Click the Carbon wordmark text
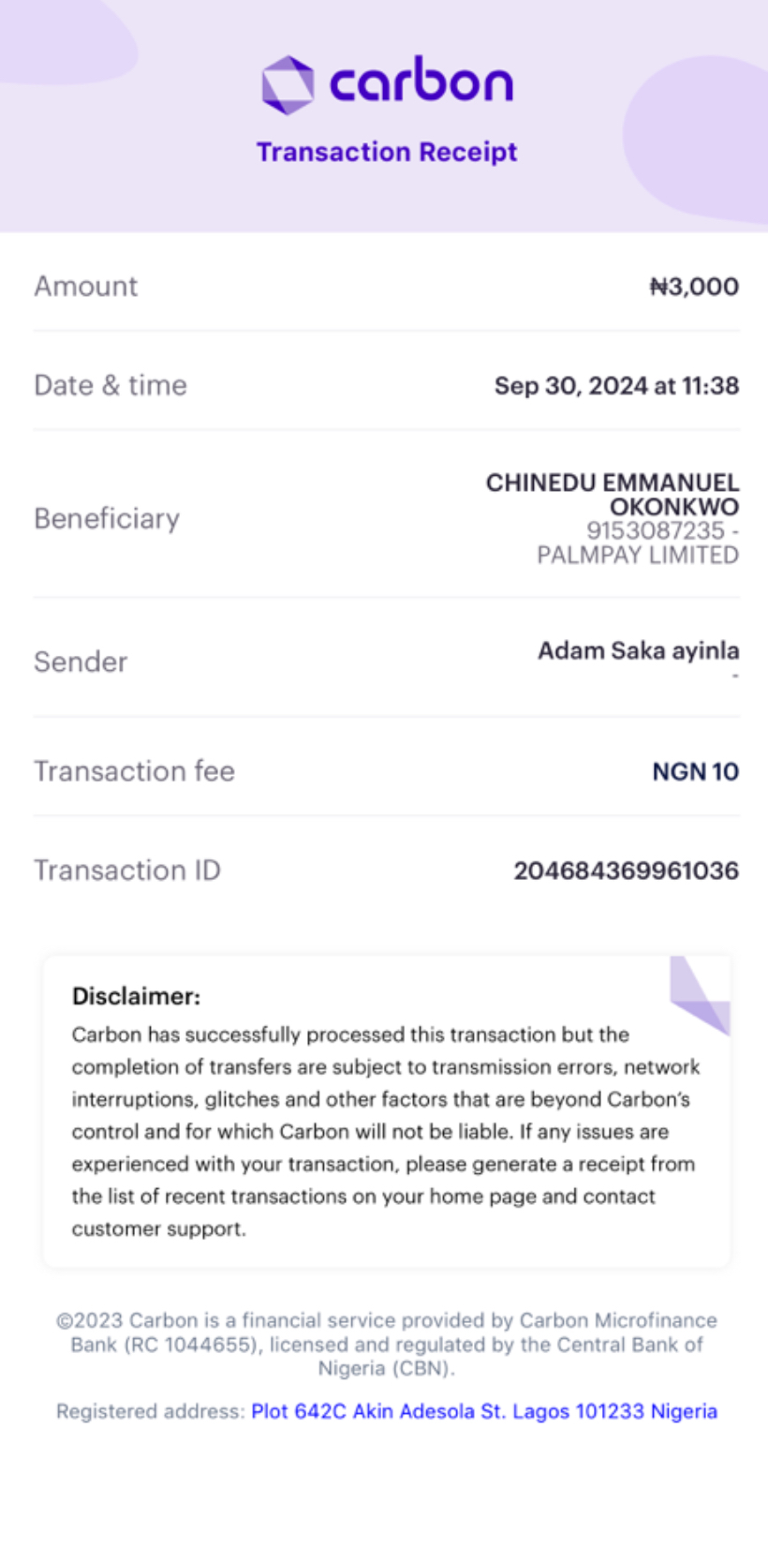 click(x=421, y=82)
